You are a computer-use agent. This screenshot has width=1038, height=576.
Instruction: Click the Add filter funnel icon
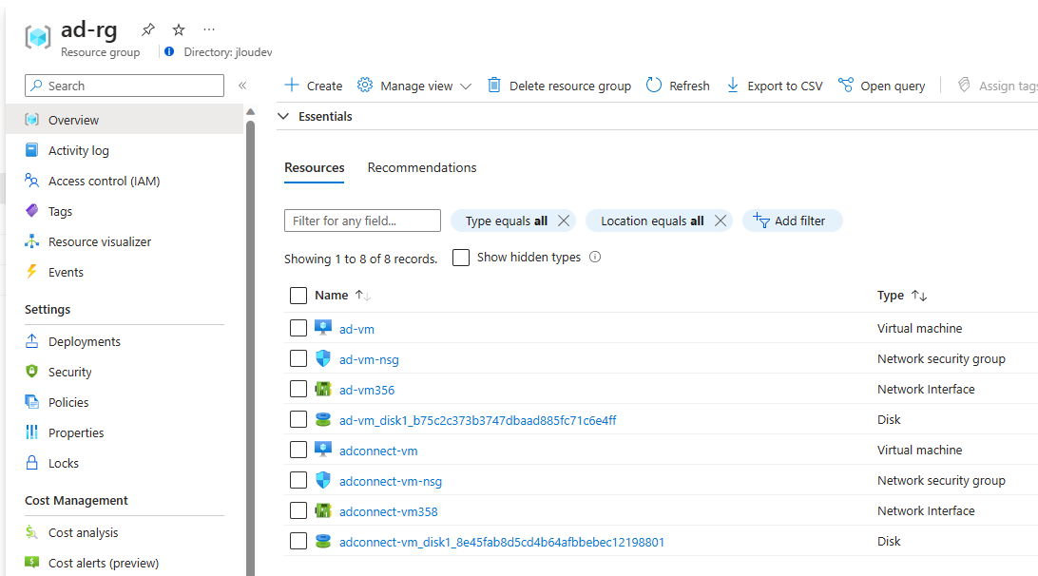(761, 221)
